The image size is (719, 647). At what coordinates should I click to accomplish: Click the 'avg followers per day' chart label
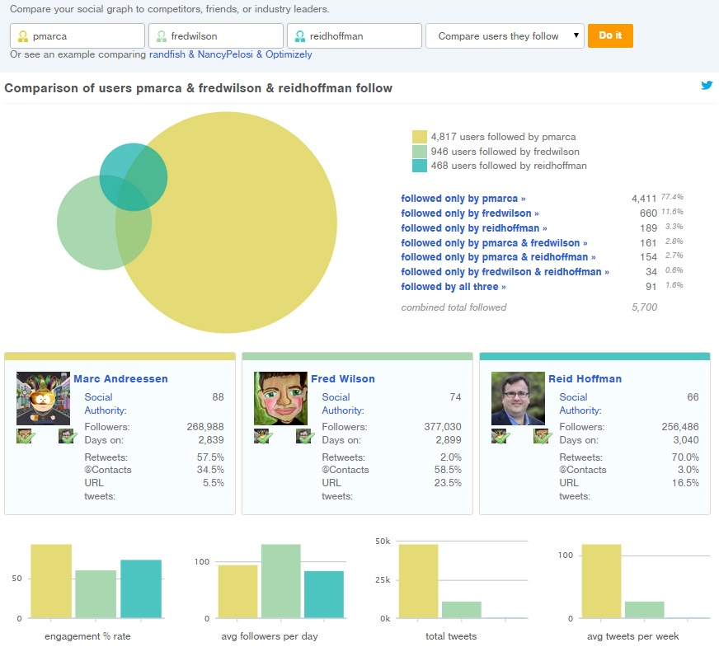click(x=270, y=636)
